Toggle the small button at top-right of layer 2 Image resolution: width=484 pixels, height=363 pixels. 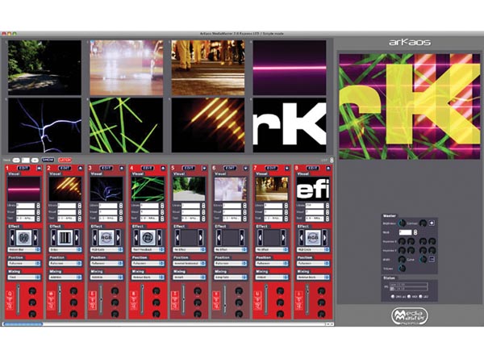[x=80, y=169]
